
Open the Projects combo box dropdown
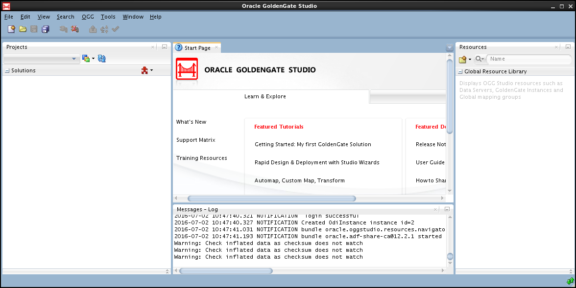click(x=75, y=59)
